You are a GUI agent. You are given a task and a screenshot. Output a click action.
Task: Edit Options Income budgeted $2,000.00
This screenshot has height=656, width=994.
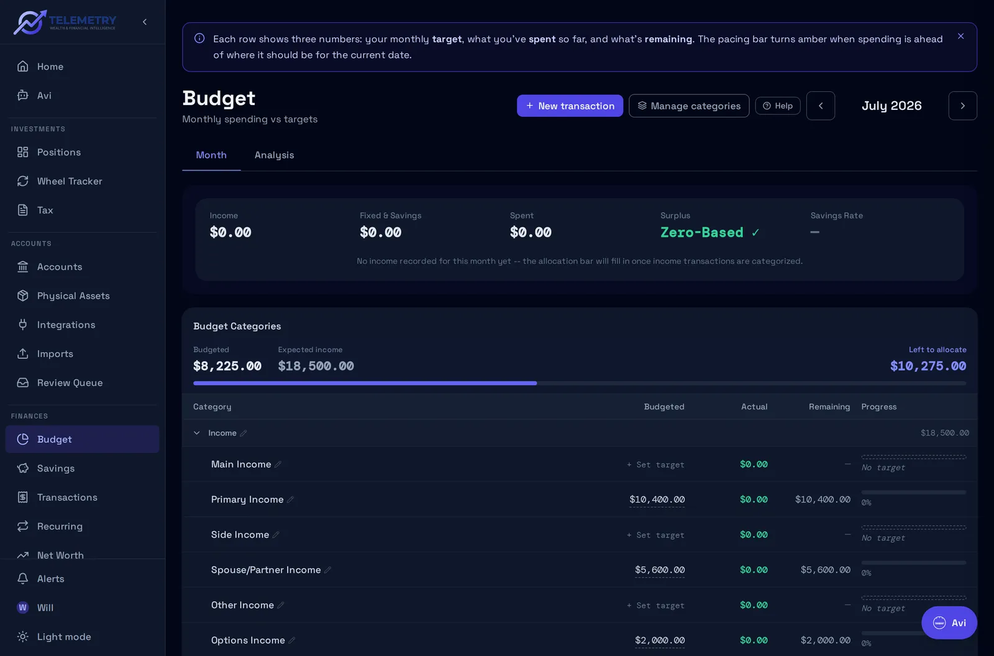coord(660,640)
